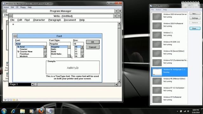This screenshot has height=114, width=203.
Task: Click Write document scroll up arrow
Action: 119,24
